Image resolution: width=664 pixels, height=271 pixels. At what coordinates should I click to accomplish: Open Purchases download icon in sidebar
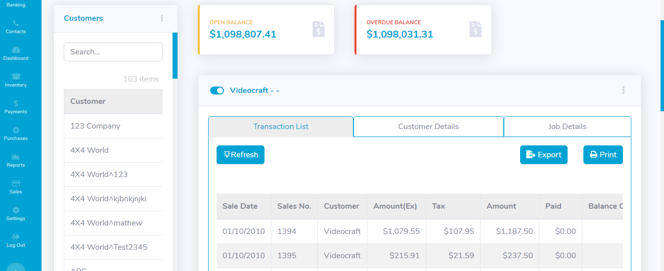[16, 130]
